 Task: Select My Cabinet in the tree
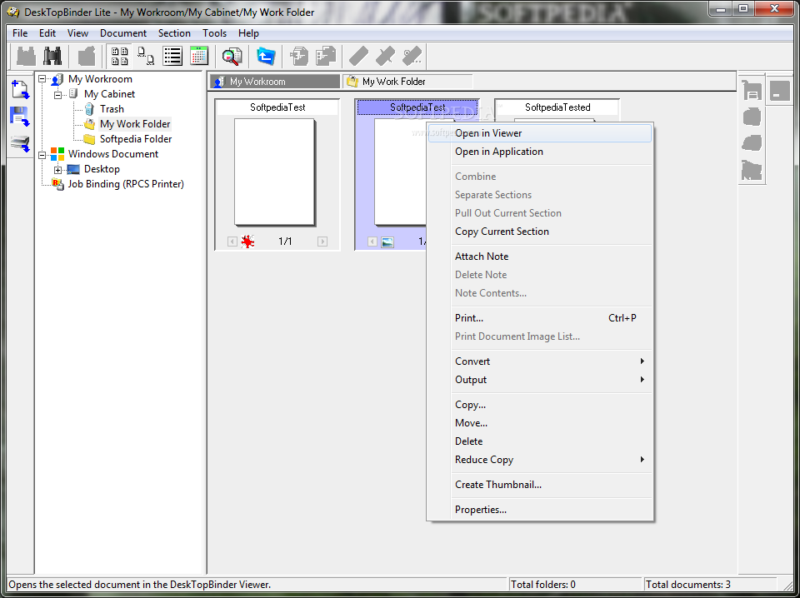pyautogui.click(x=109, y=94)
